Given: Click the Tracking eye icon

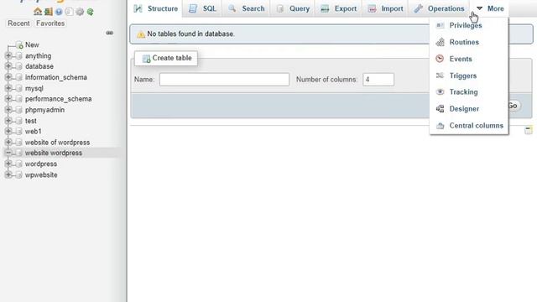Looking at the screenshot, I should [x=440, y=91].
